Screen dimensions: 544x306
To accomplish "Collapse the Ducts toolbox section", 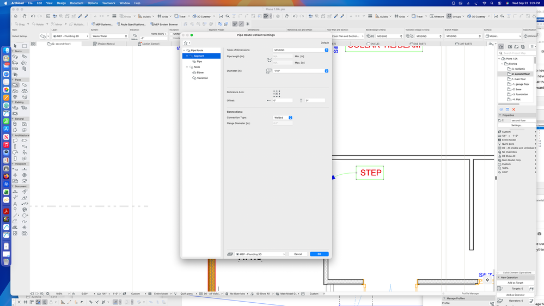I will [13, 51].
